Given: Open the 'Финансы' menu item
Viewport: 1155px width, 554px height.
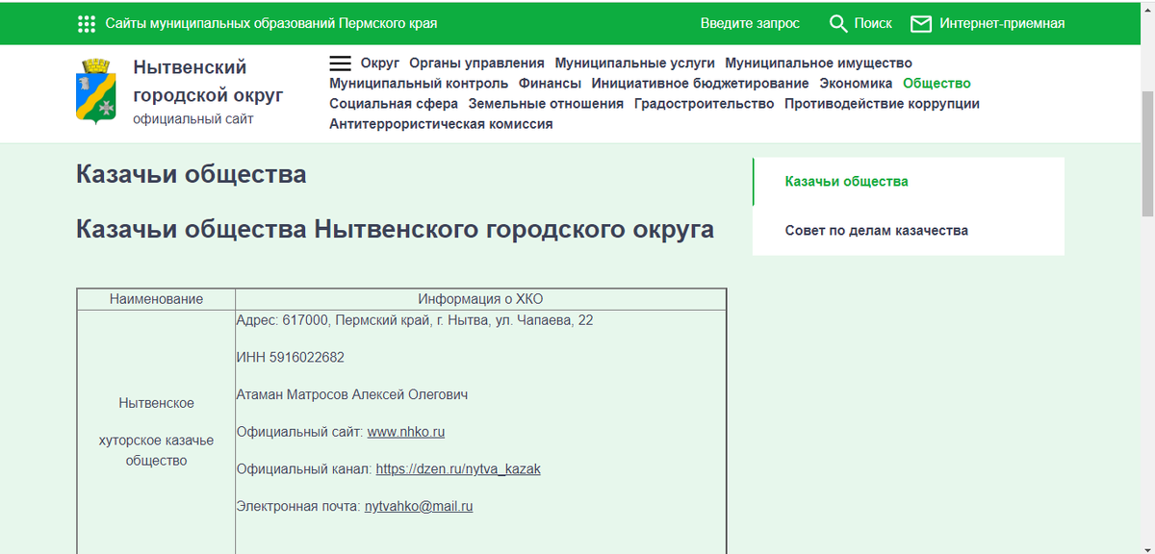Looking at the screenshot, I should pyautogui.click(x=550, y=84).
